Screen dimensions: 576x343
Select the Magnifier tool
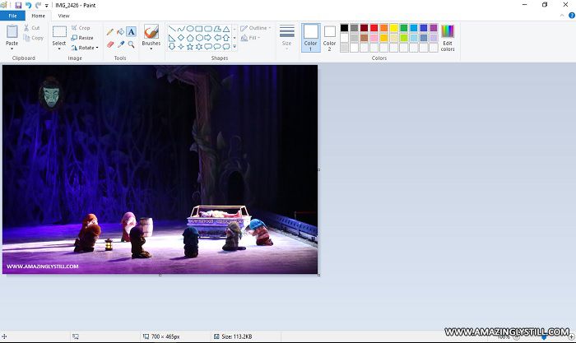tap(131, 44)
